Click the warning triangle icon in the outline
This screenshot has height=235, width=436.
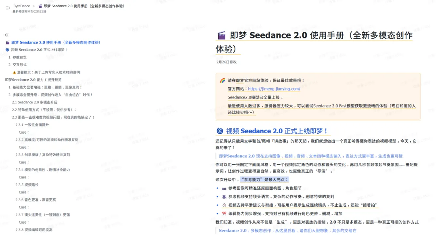[14, 72]
